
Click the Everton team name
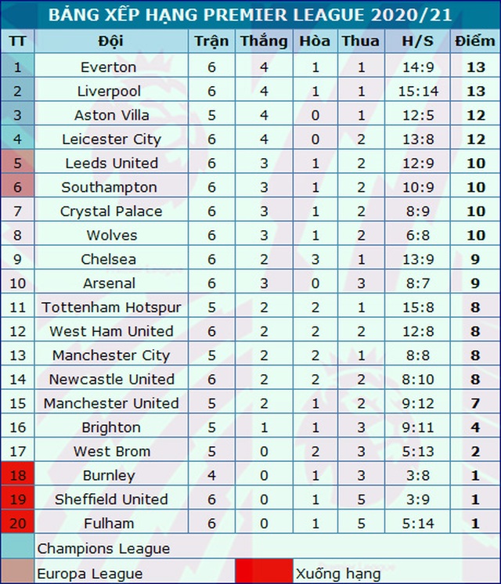pos(109,67)
